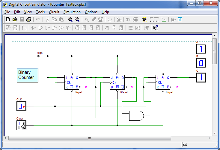Open the context help pointer icon
Viewport: 220px width, 150px height.
pyautogui.click(x=156, y=28)
